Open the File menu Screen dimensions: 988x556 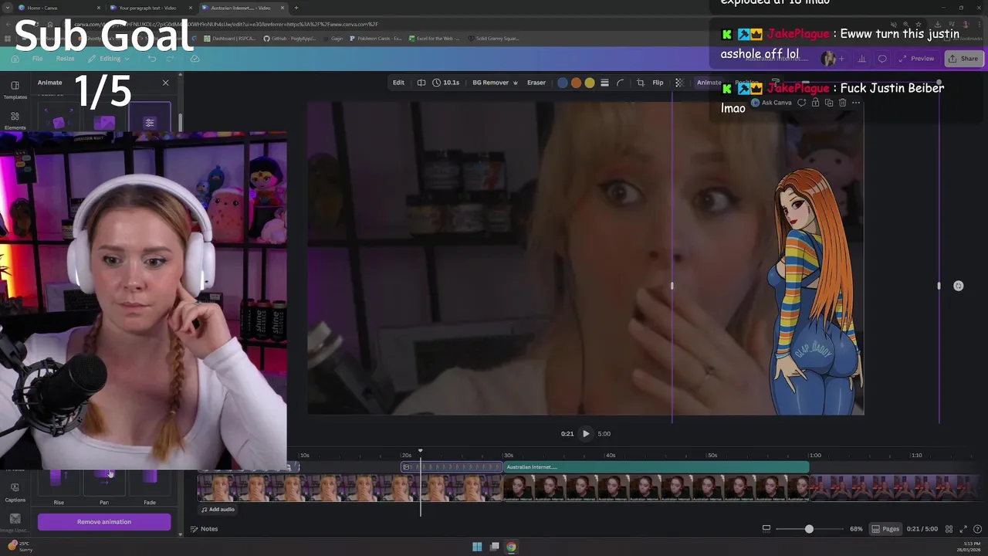[37, 59]
